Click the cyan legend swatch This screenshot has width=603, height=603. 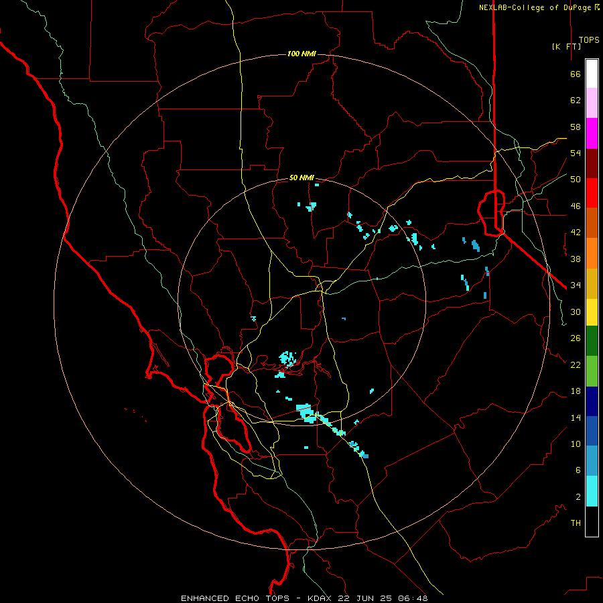tap(592, 491)
